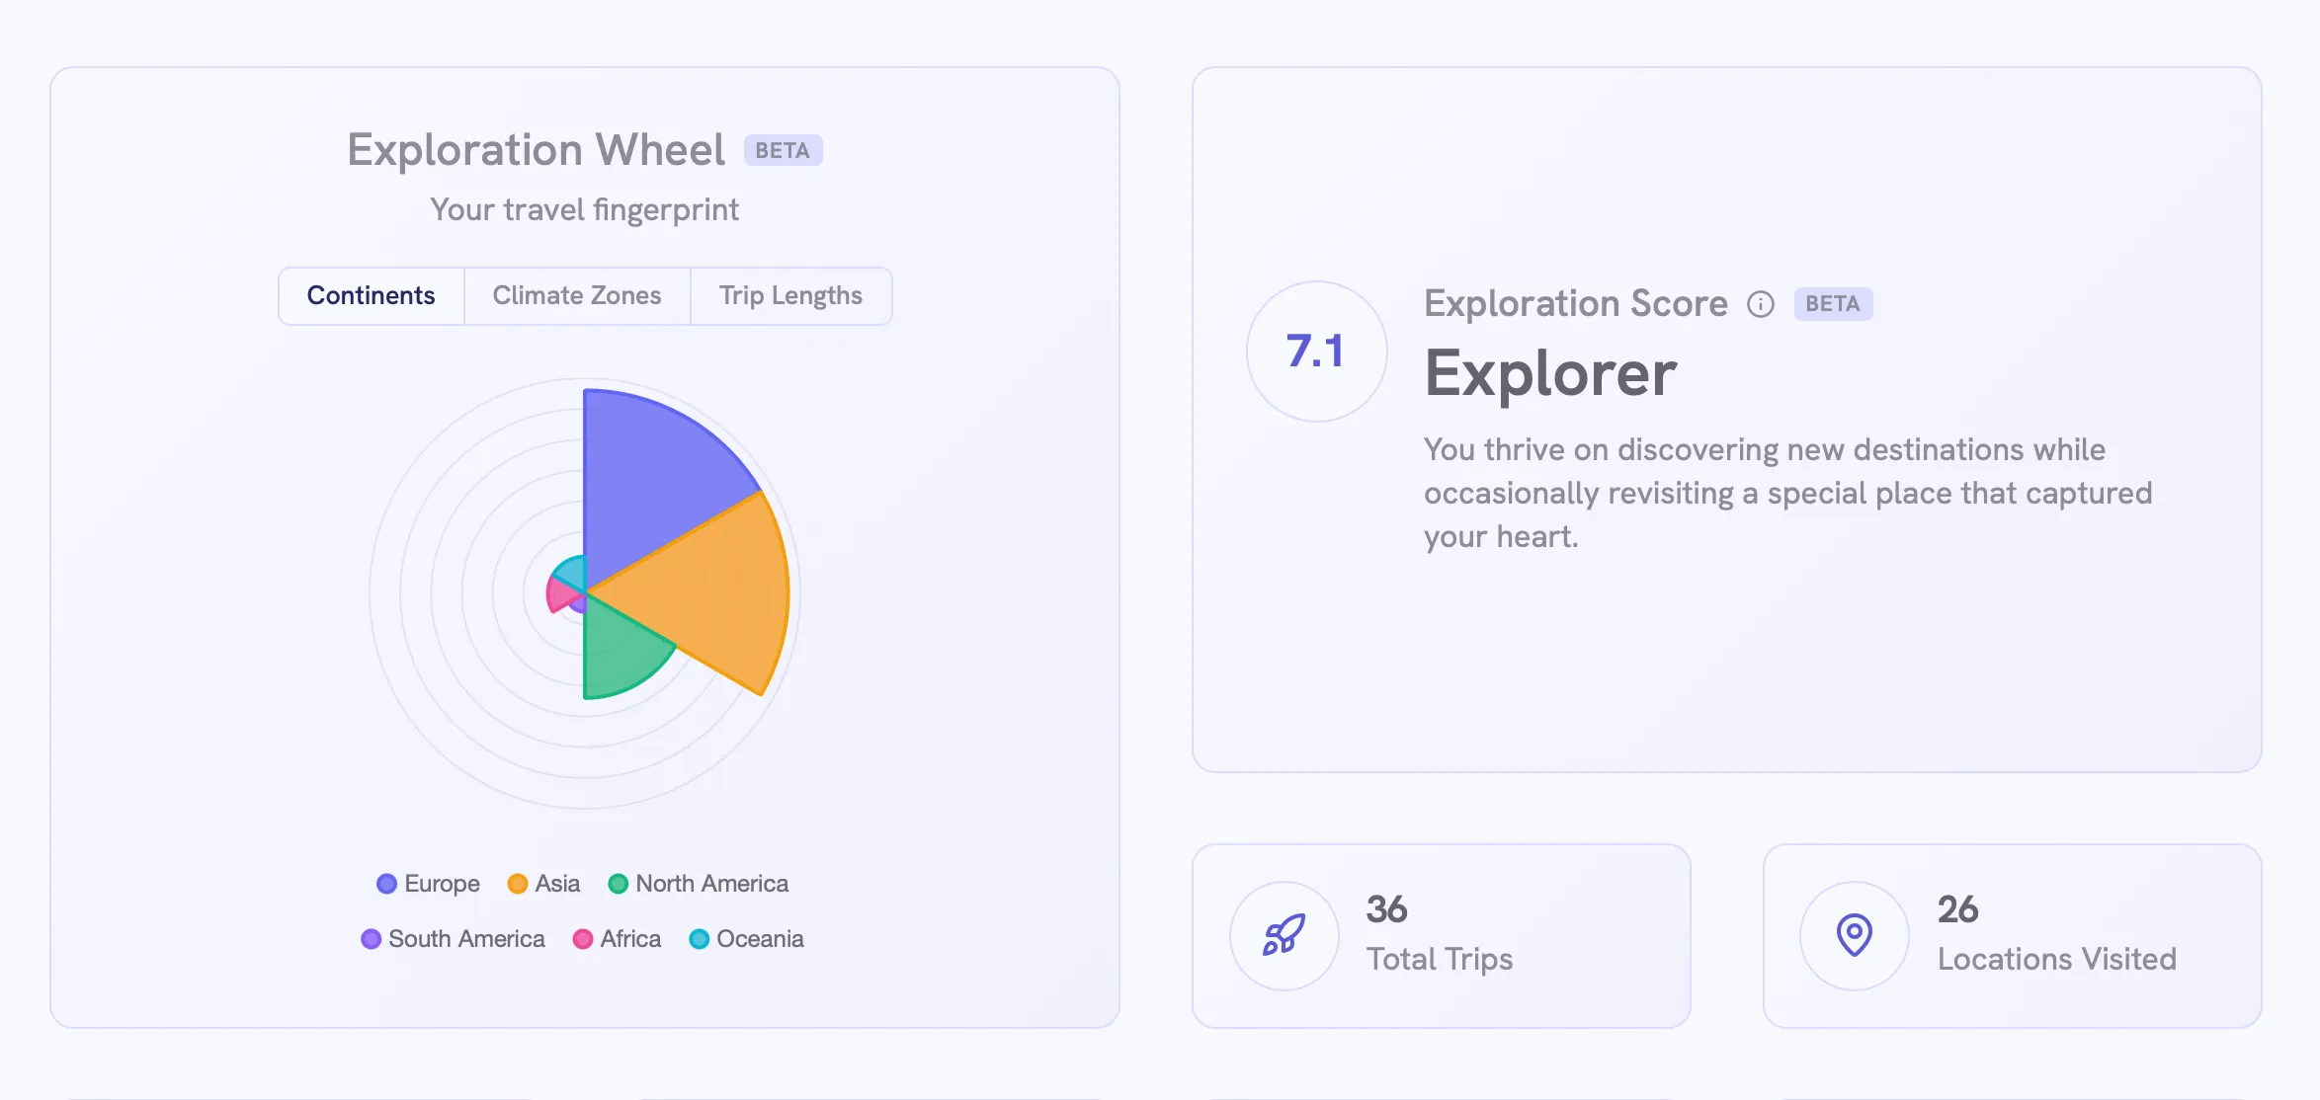Image resolution: width=2320 pixels, height=1100 pixels.
Task: Select the rocket icon beside Total Trips
Action: coord(1283,936)
